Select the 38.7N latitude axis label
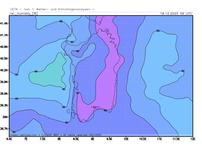This screenshot has width=202, height=152. point(4,129)
